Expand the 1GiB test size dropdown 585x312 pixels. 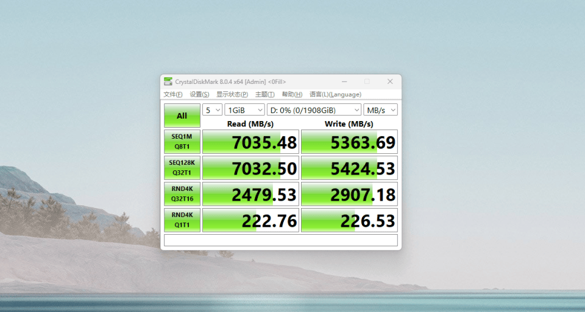pyautogui.click(x=244, y=110)
